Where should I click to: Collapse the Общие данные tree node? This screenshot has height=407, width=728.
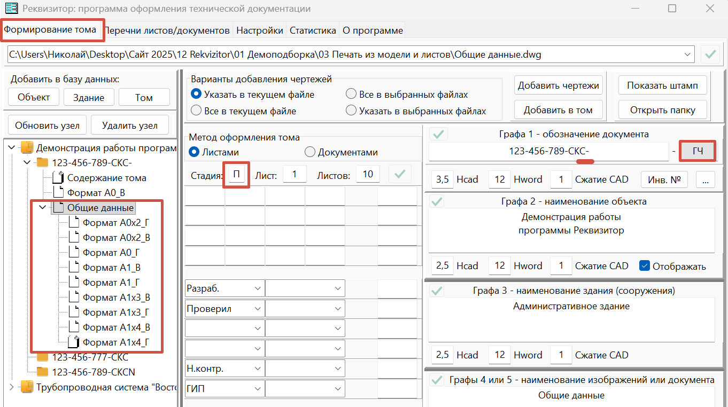pos(43,207)
